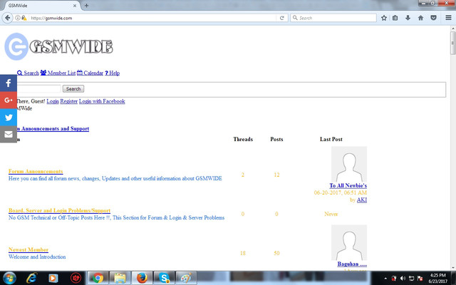Open Board, Server and Login Problems/Support forum
456x285 pixels.
pos(59,210)
